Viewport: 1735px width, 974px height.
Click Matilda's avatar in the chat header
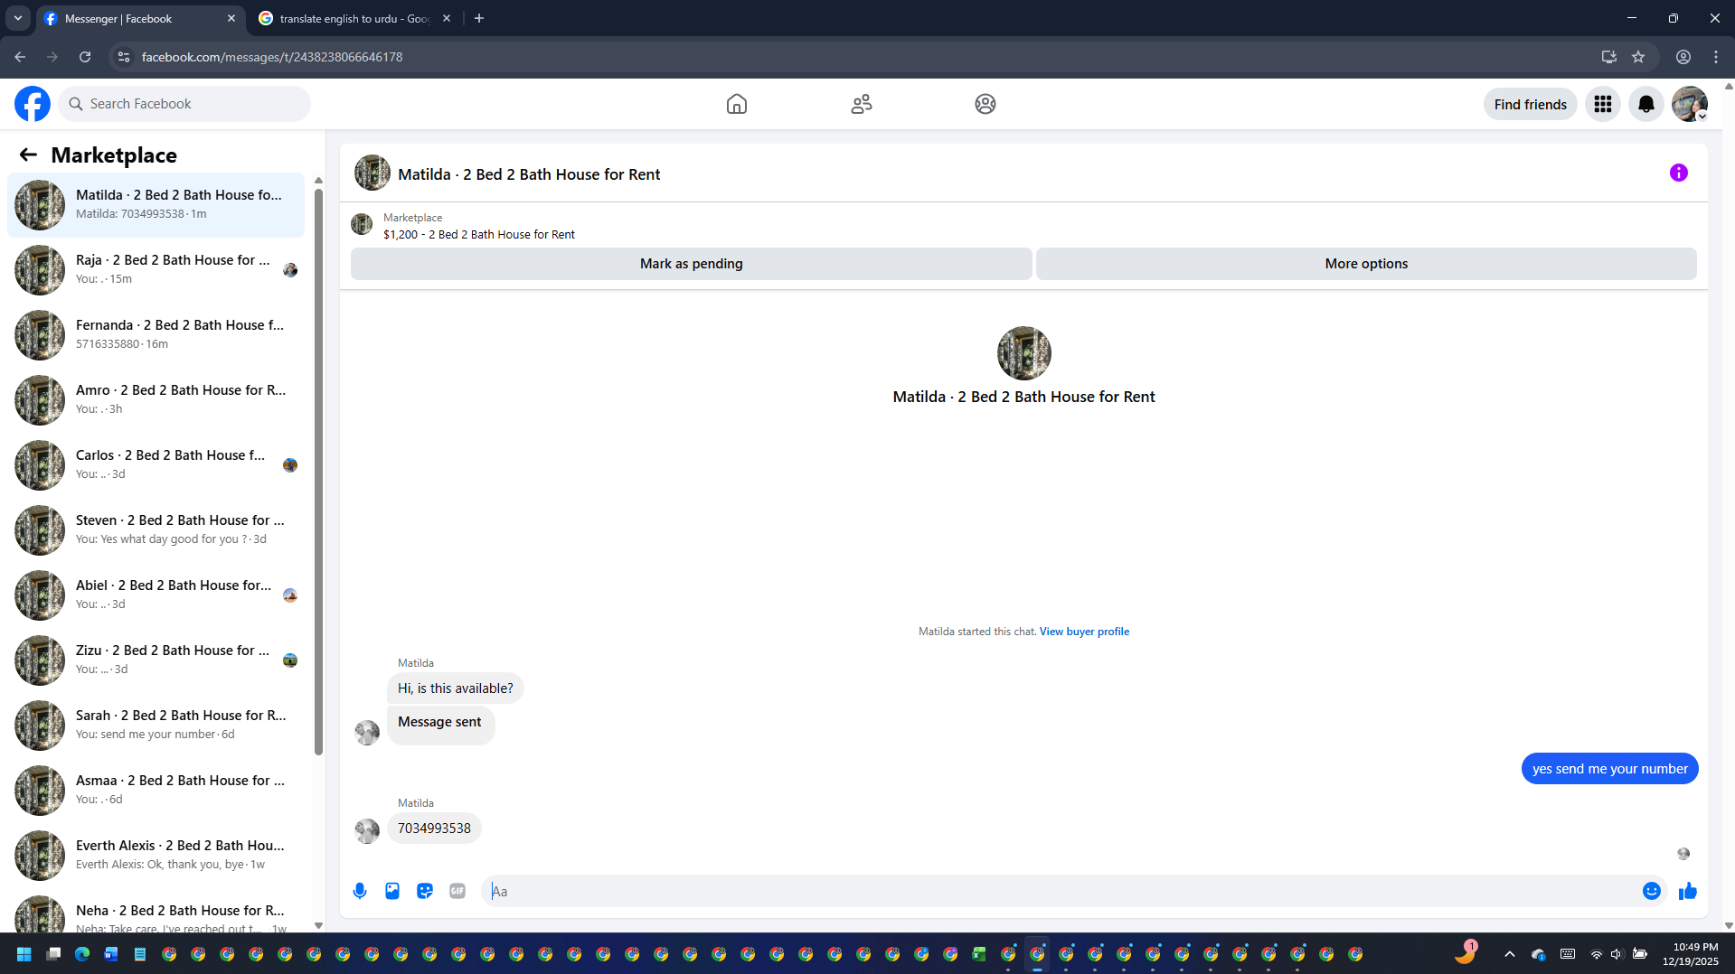(x=372, y=173)
